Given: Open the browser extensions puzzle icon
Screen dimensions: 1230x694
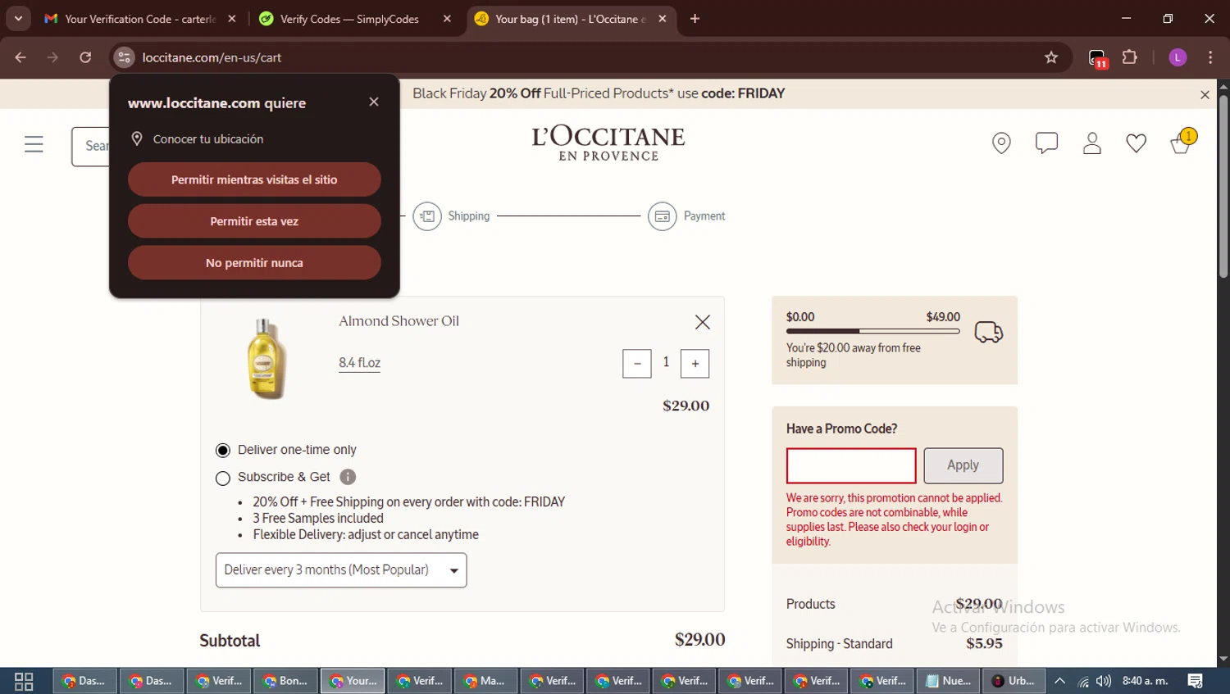Looking at the screenshot, I should (x=1130, y=57).
